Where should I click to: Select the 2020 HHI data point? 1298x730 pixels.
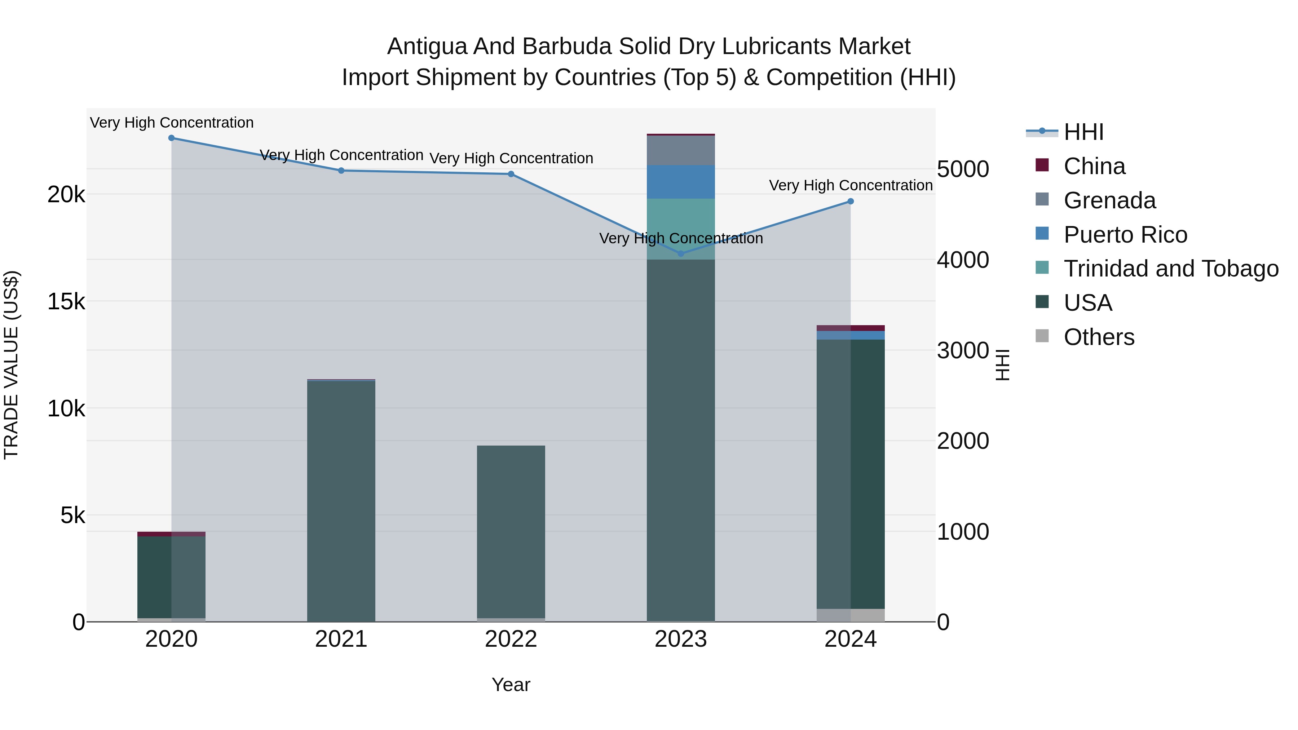tap(171, 138)
